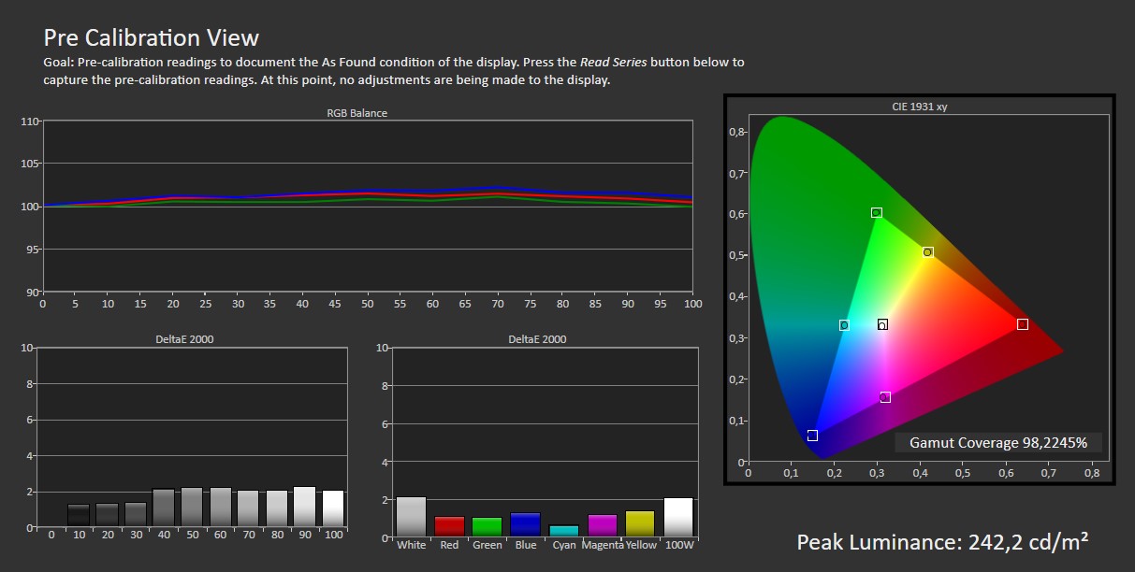Click the 80 percent grayscale DeltaE bar
Image resolution: width=1135 pixels, height=572 pixels.
[277, 508]
